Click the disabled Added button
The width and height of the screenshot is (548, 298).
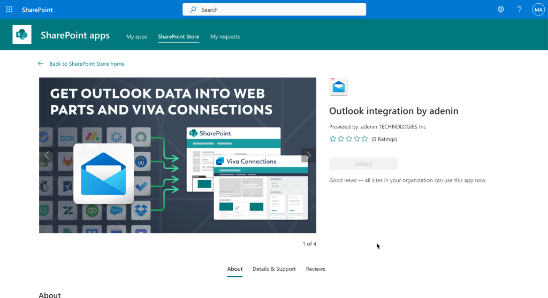tap(363, 164)
